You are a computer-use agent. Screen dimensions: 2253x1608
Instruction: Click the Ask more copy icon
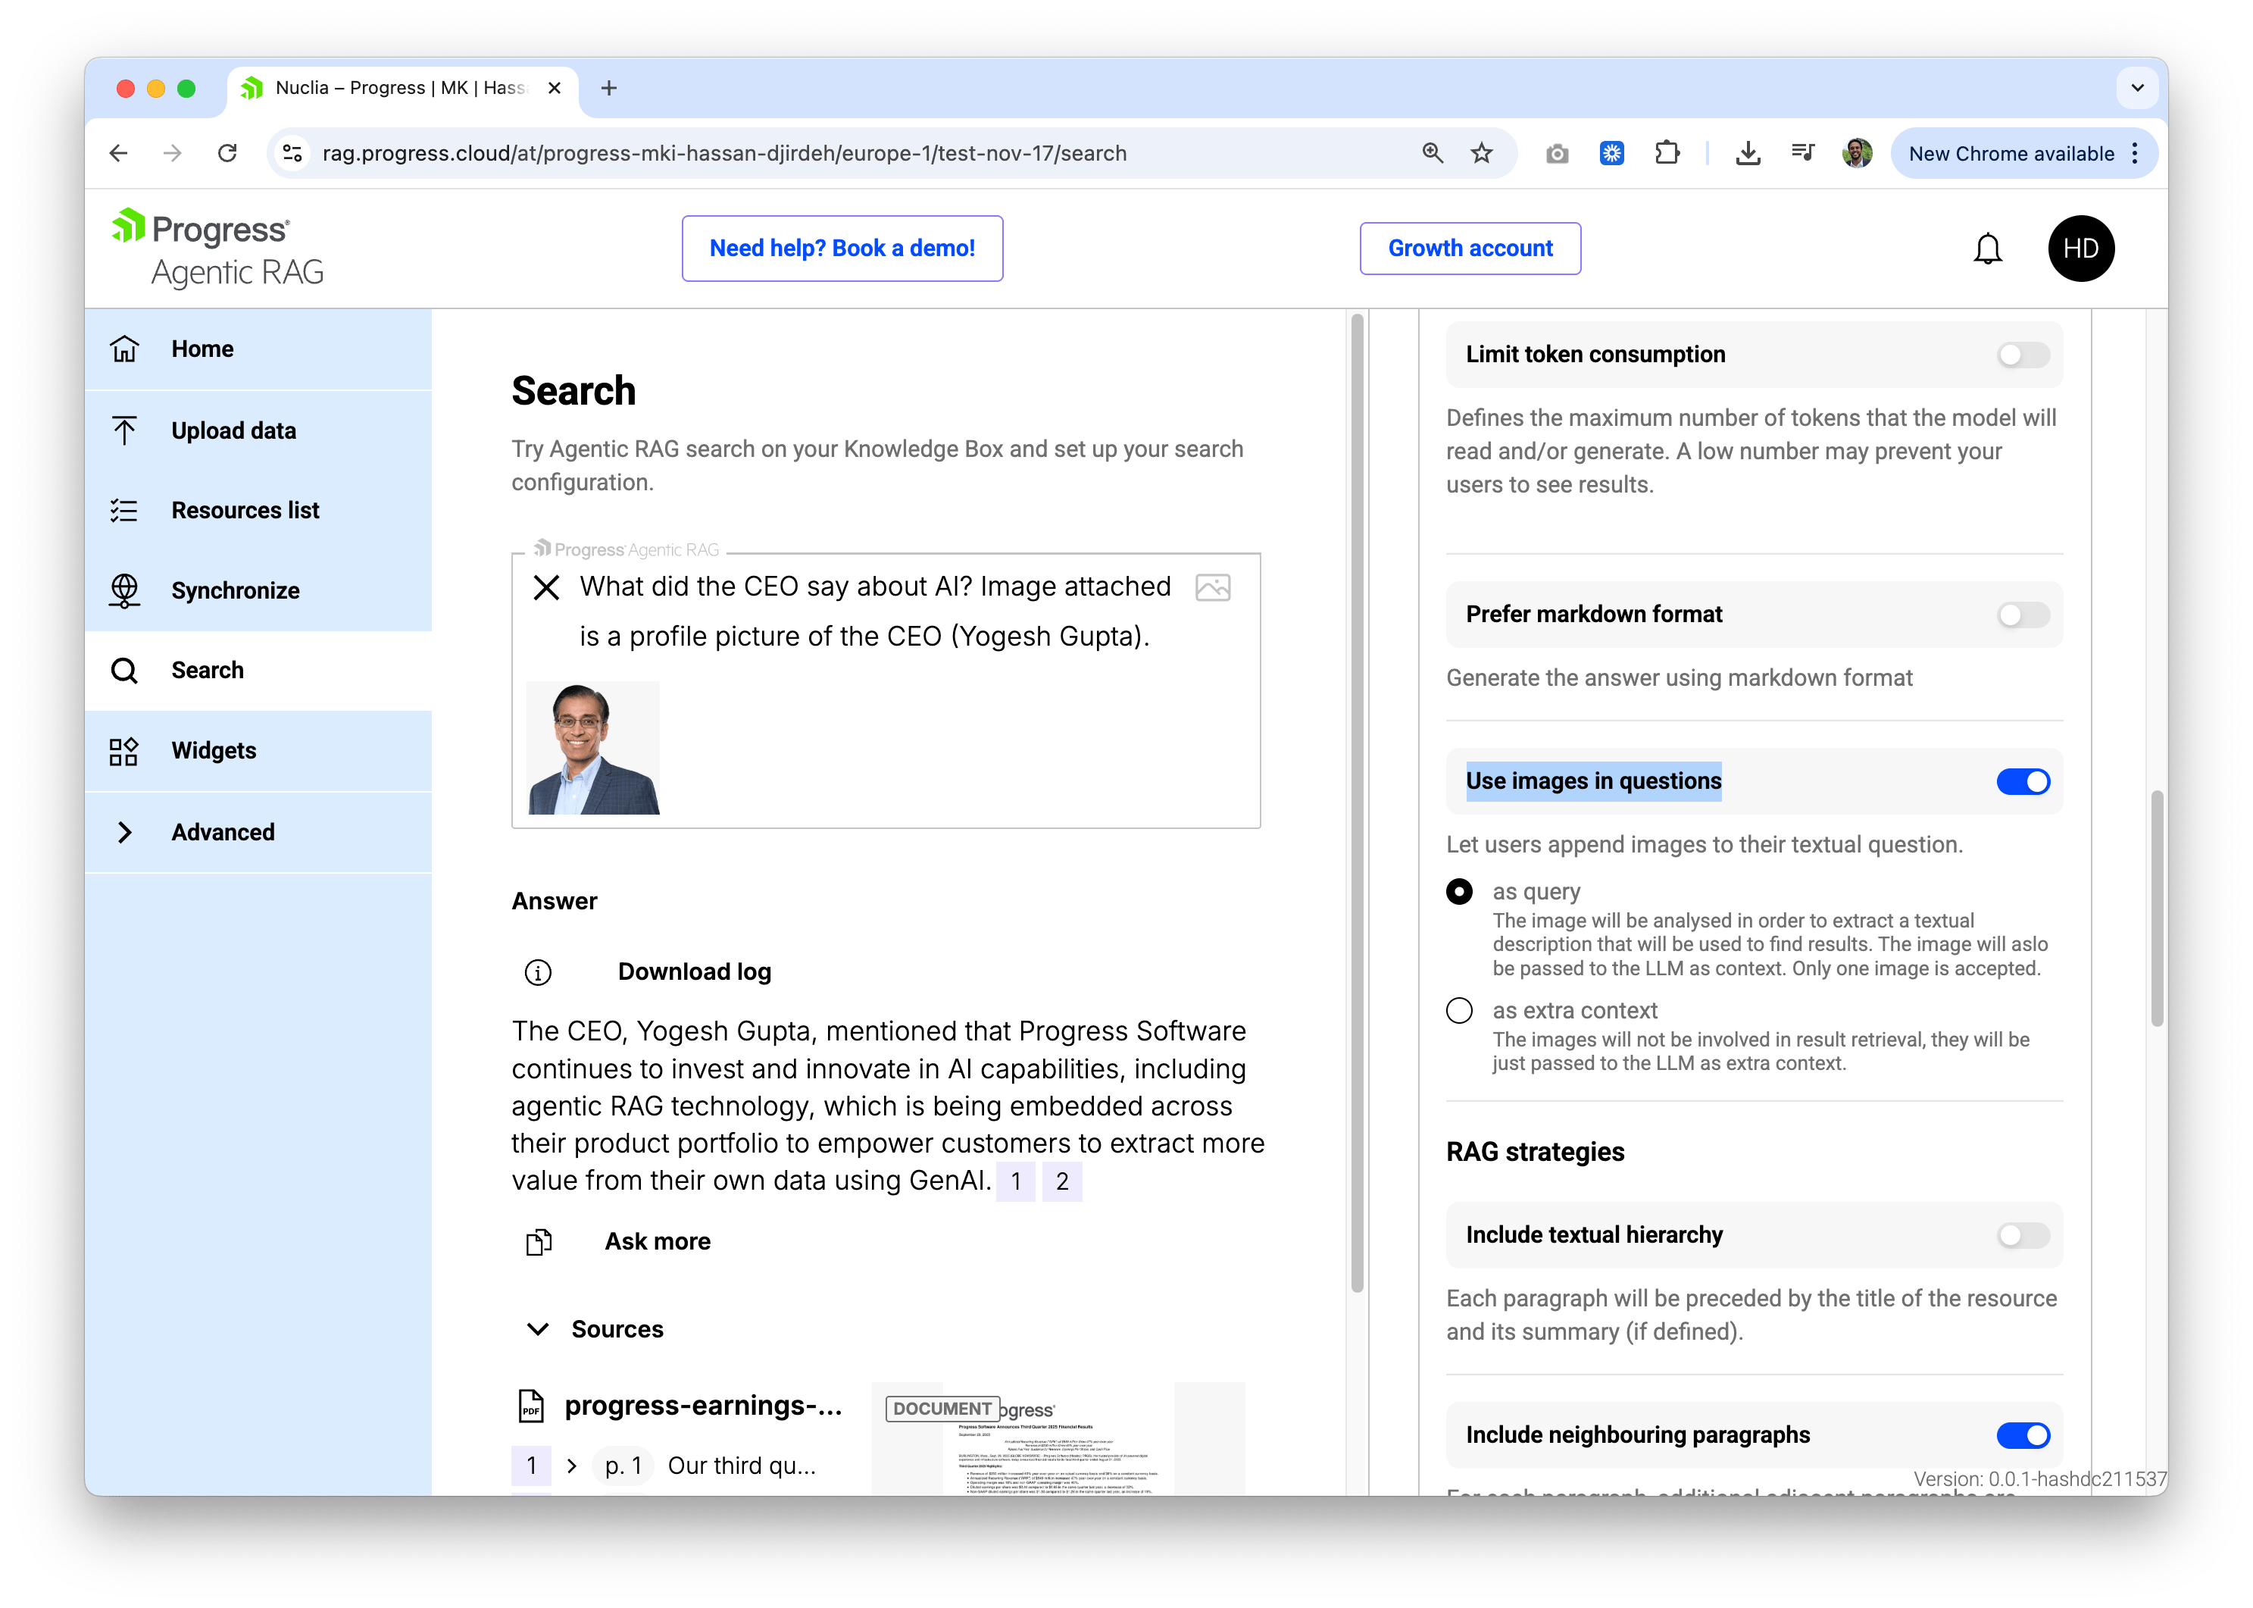click(x=539, y=1240)
